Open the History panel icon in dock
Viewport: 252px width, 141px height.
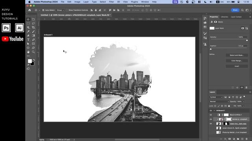coord(205,18)
